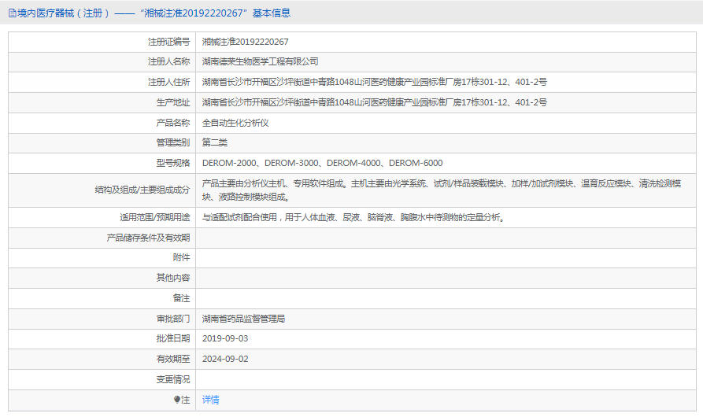
Task: Select the heading text 境内医疗器械（注册）基本信息
Action: click(154, 13)
